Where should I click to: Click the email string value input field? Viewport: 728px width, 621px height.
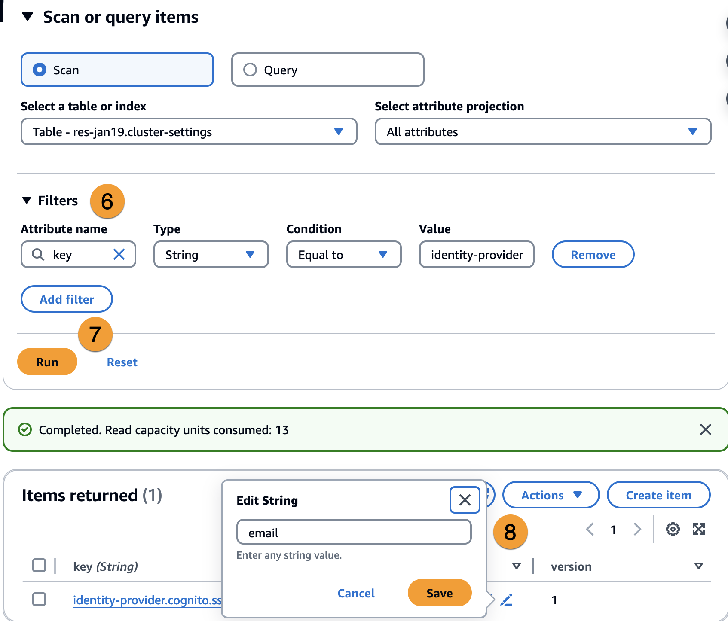(x=353, y=532)
